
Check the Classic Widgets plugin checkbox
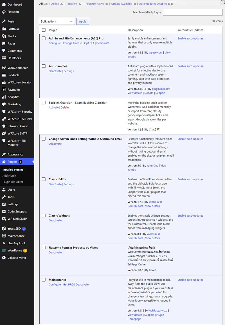pyautogui.click(x=44, y=215)
